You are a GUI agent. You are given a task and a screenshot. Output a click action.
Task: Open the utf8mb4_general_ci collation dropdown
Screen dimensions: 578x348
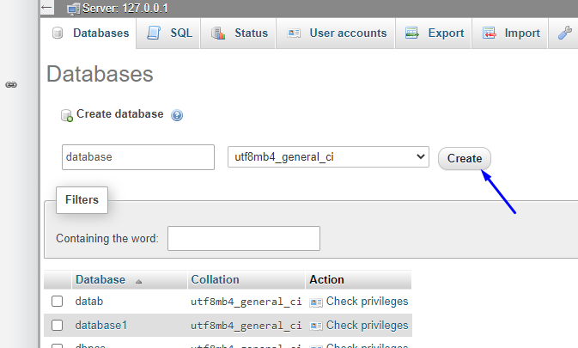pyautogui.click(x=328, y=157)
